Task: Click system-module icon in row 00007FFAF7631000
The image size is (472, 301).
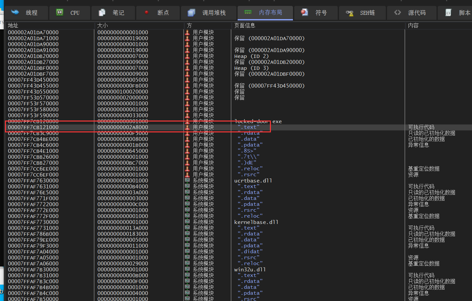Action: click(187, 186)
